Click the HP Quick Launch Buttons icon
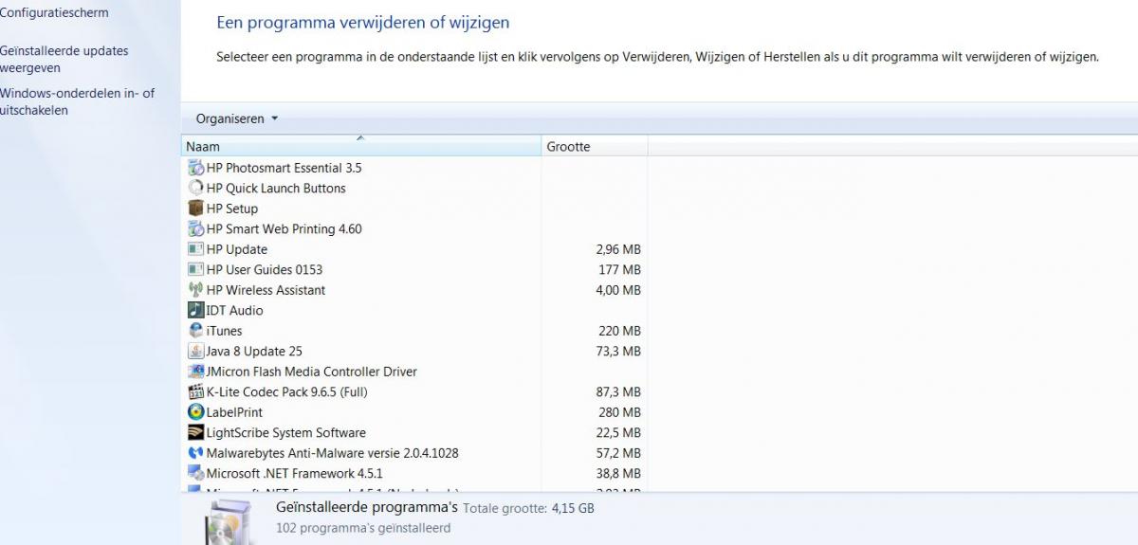Image resolution: width=1138 pixels, height=545 pixels. 196,188
